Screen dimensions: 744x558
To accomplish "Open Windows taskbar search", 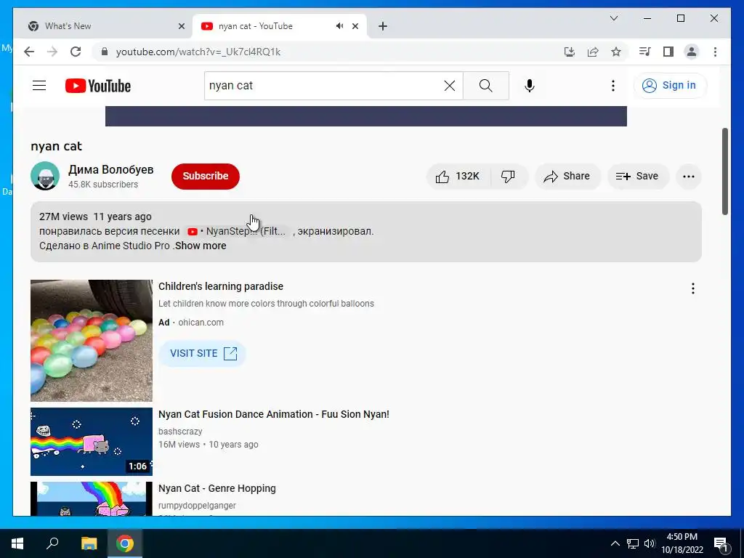I will (x=52, y=543).
